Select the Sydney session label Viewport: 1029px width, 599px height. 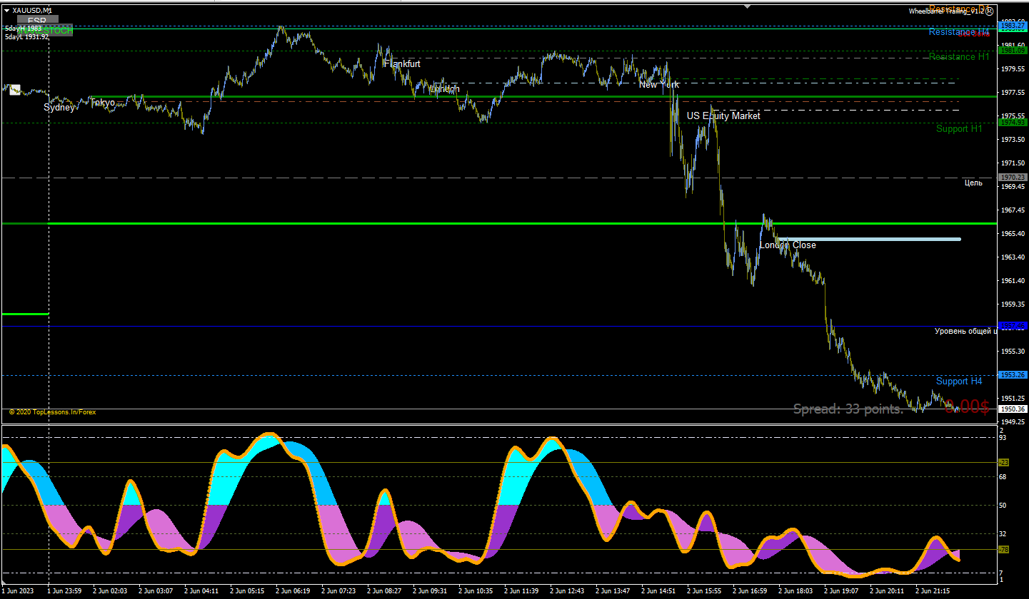[59, 108]
